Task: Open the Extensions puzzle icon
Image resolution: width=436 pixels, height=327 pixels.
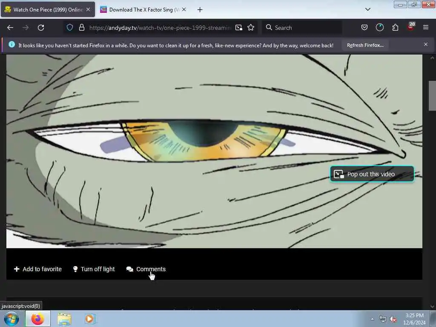Action: [395, 27]
